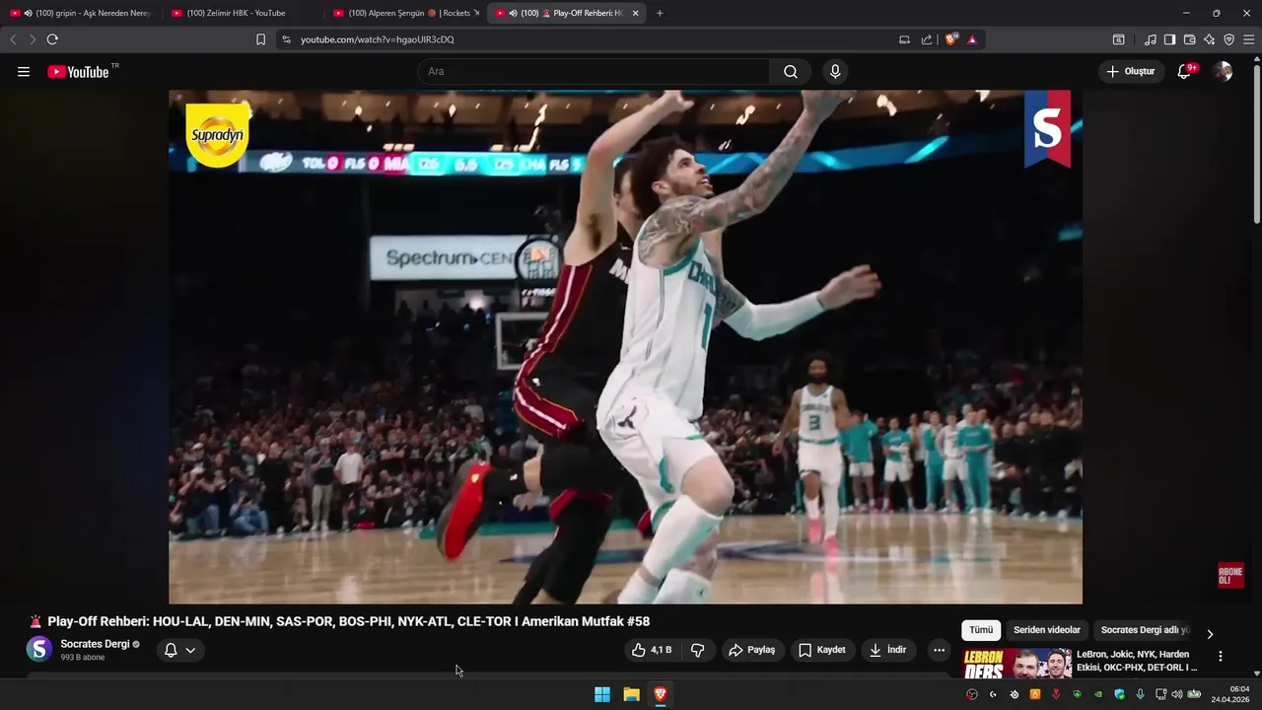This screenshot has width=1262, height=710.
Task: Open Brave Leo AI sparkle icon
Action: pos(1209,39)
